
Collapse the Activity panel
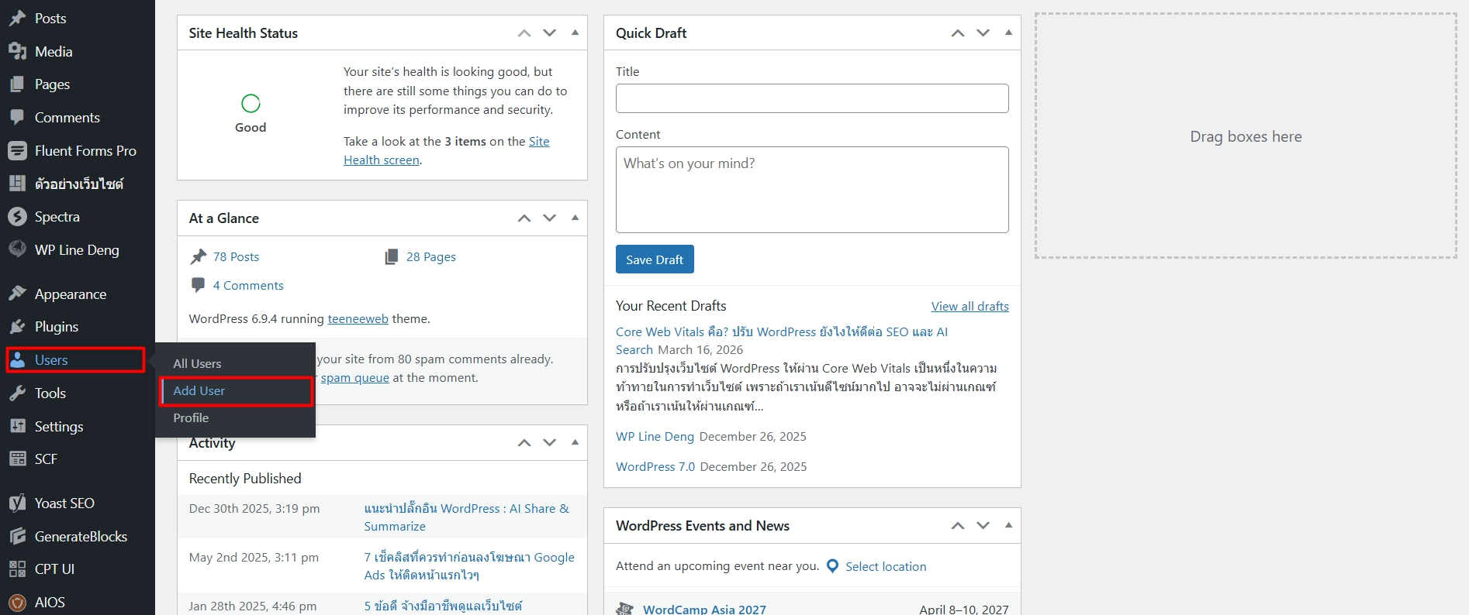pos(575,442)
